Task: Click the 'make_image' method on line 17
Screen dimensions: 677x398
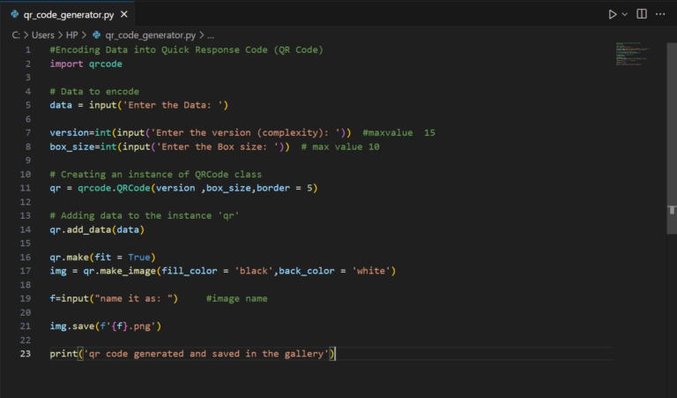Action: 128,271
